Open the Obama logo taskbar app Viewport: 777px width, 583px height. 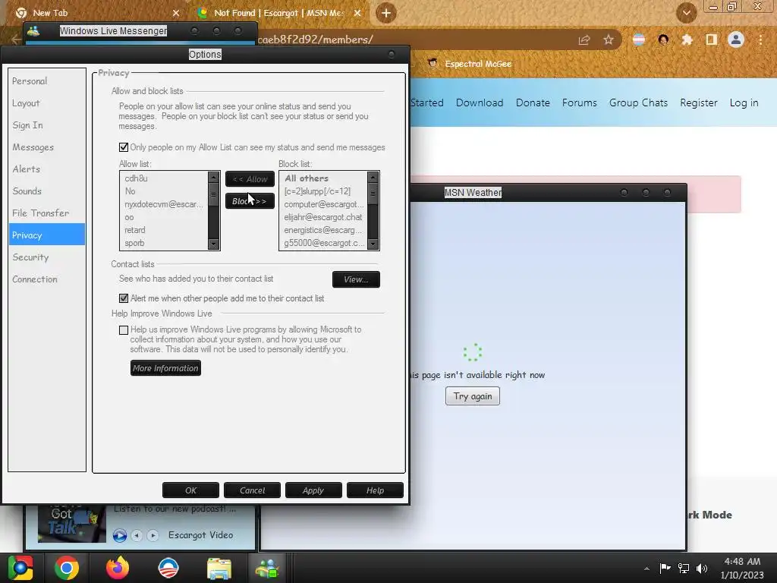168,568
